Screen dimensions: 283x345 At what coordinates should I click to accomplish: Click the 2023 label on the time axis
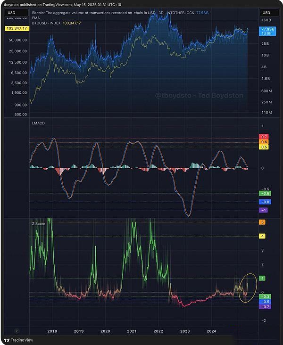tap(185, 331)
